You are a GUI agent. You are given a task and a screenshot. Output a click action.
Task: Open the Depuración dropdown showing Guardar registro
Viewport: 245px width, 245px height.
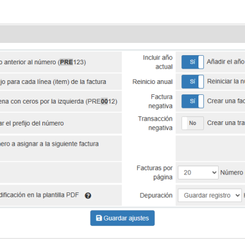[x=209, y=195]
